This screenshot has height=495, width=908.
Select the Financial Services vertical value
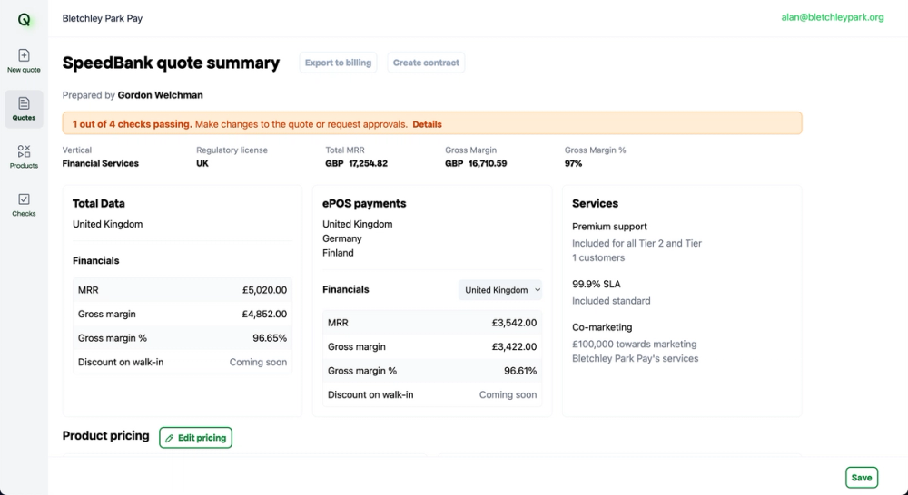click(100, 164)
